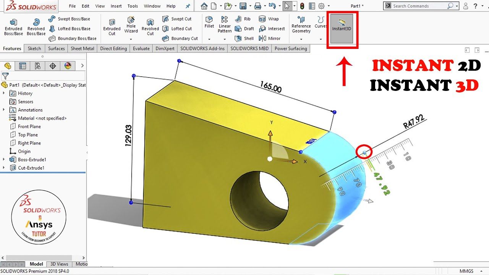Select the Fillet tool
The image size is (489, 275).
tap(209, 22)
